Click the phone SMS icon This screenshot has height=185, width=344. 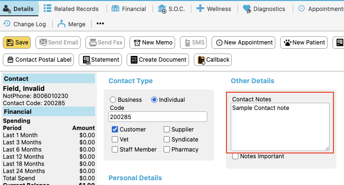click(x=188, y=43)
